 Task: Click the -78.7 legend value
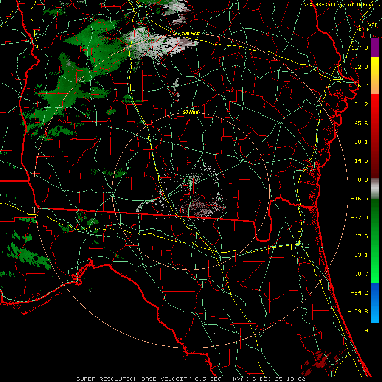click(360, 274)
